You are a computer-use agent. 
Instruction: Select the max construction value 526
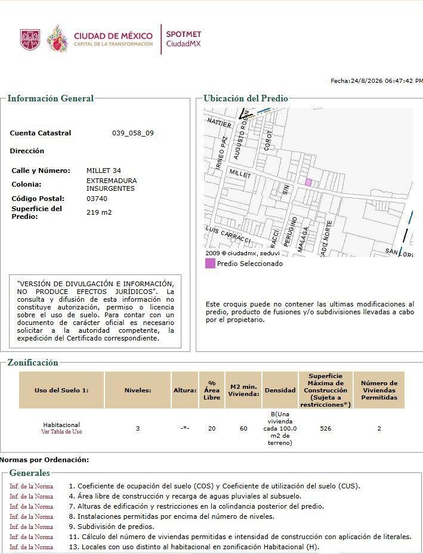pos(326,428)
